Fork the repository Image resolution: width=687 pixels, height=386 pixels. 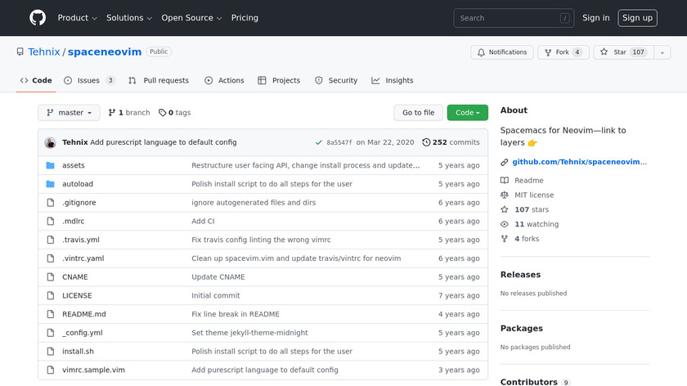[563, 52]
